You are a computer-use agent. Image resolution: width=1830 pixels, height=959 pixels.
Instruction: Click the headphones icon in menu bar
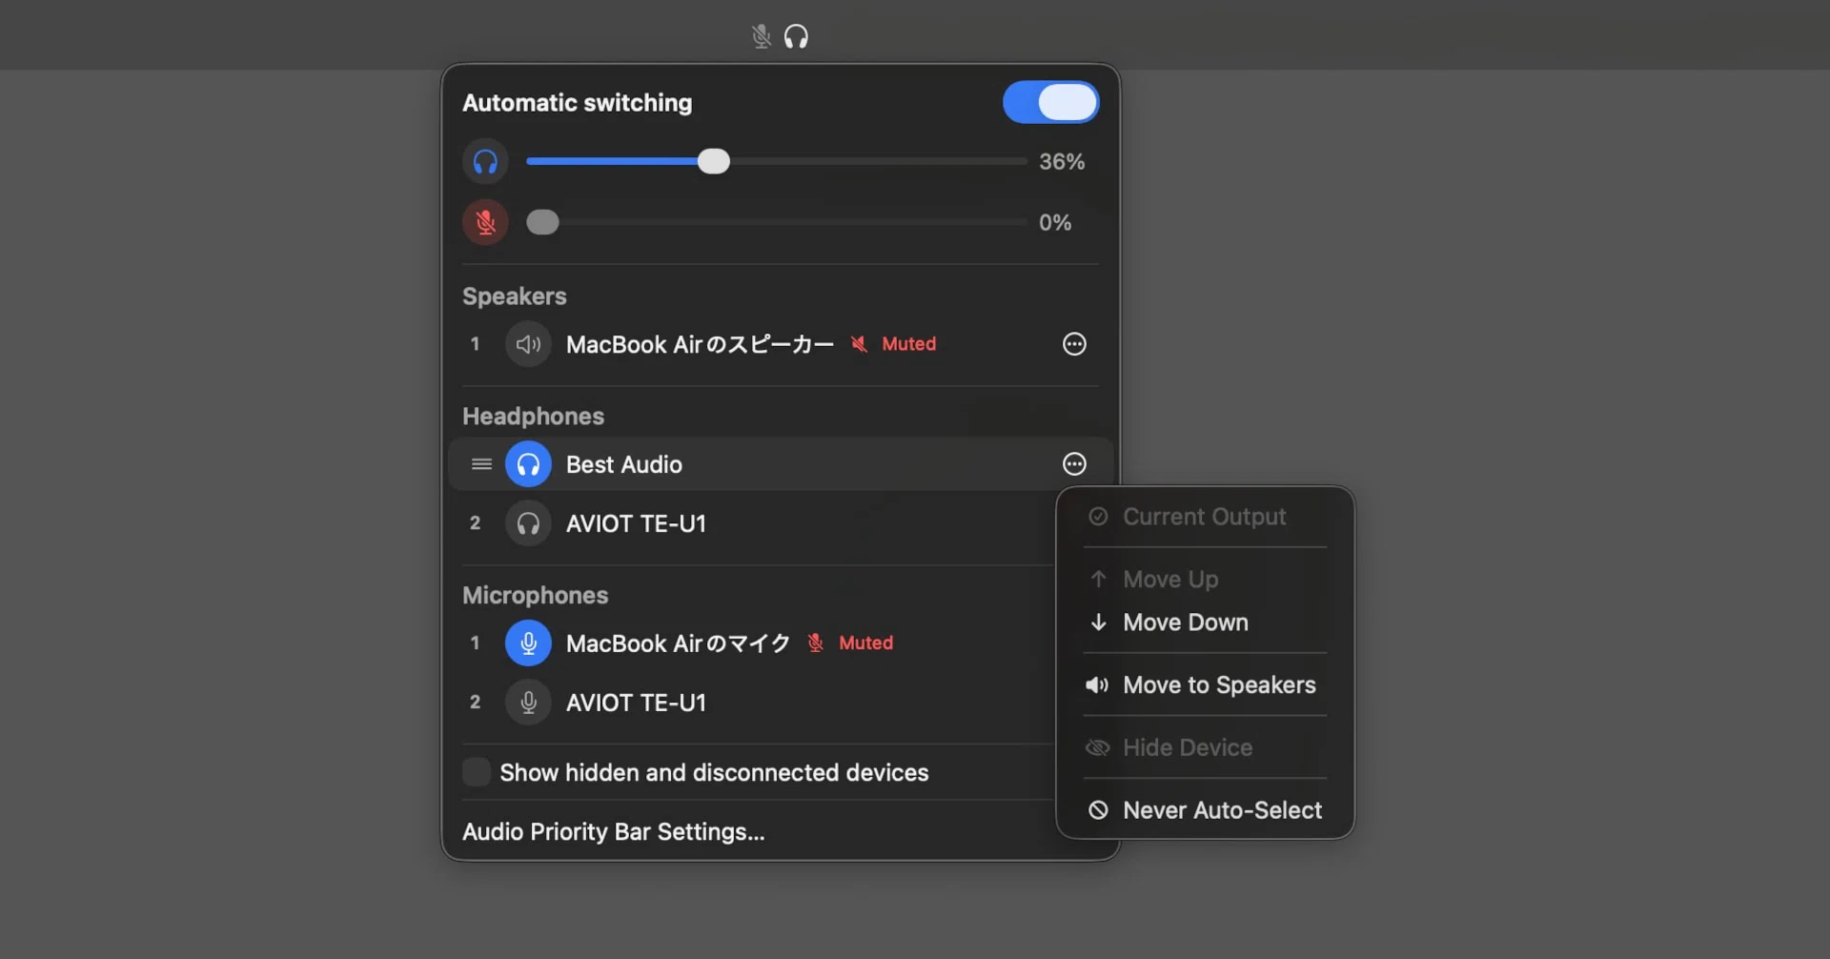pos(796,36)
